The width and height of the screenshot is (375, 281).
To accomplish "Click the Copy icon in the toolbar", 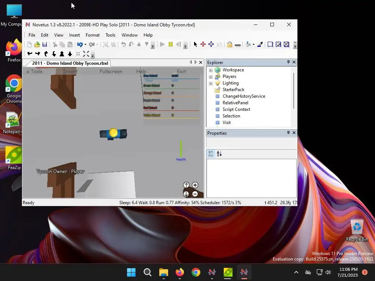I will 62,44.
